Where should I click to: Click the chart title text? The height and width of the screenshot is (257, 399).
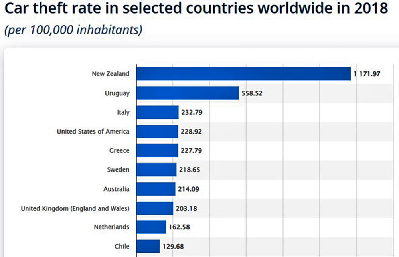[196, 8]
